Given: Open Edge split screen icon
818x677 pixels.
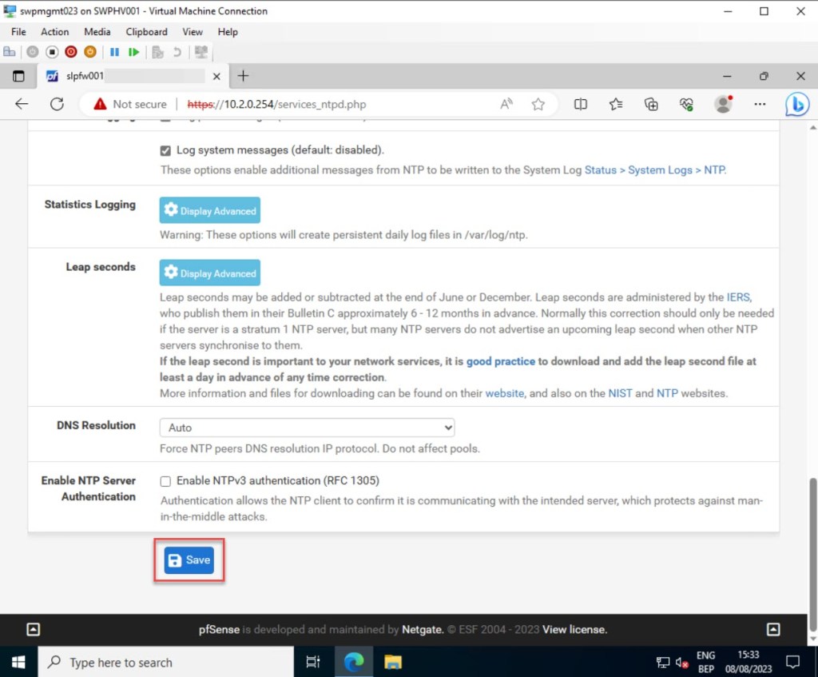Looking at the screenshot, I should click(581, 104).
